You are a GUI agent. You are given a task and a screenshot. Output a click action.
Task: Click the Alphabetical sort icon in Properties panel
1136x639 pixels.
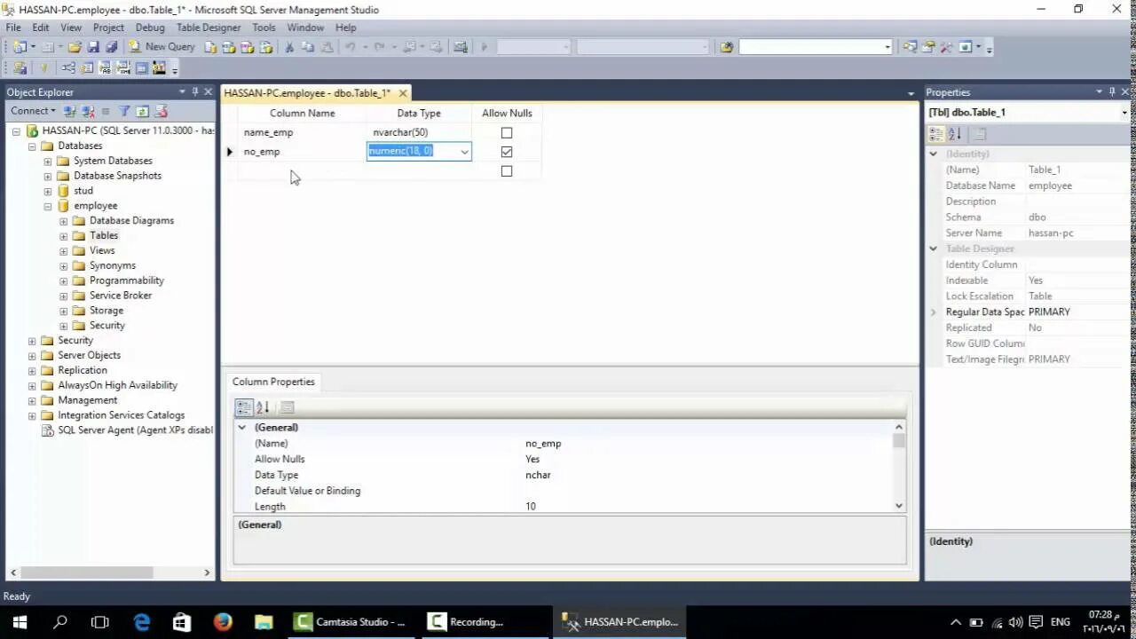955,134
